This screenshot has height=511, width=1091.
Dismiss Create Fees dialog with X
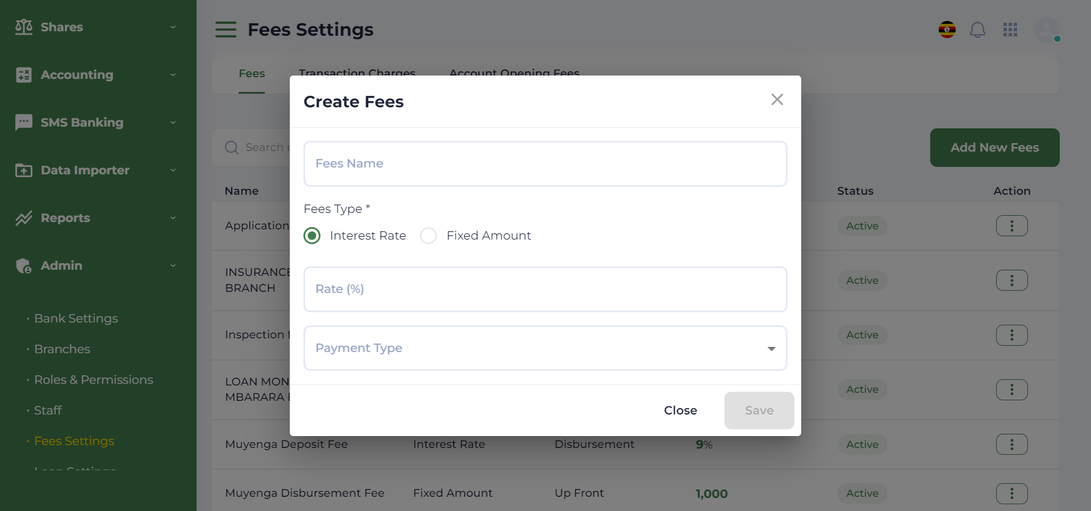[777, 100]
